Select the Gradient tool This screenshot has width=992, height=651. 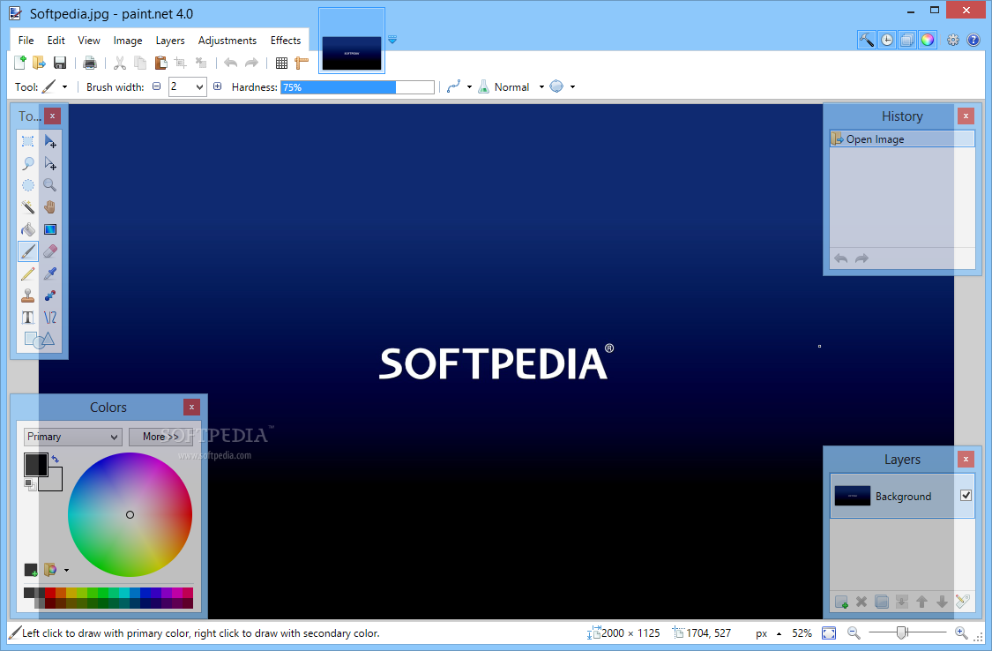50,229
